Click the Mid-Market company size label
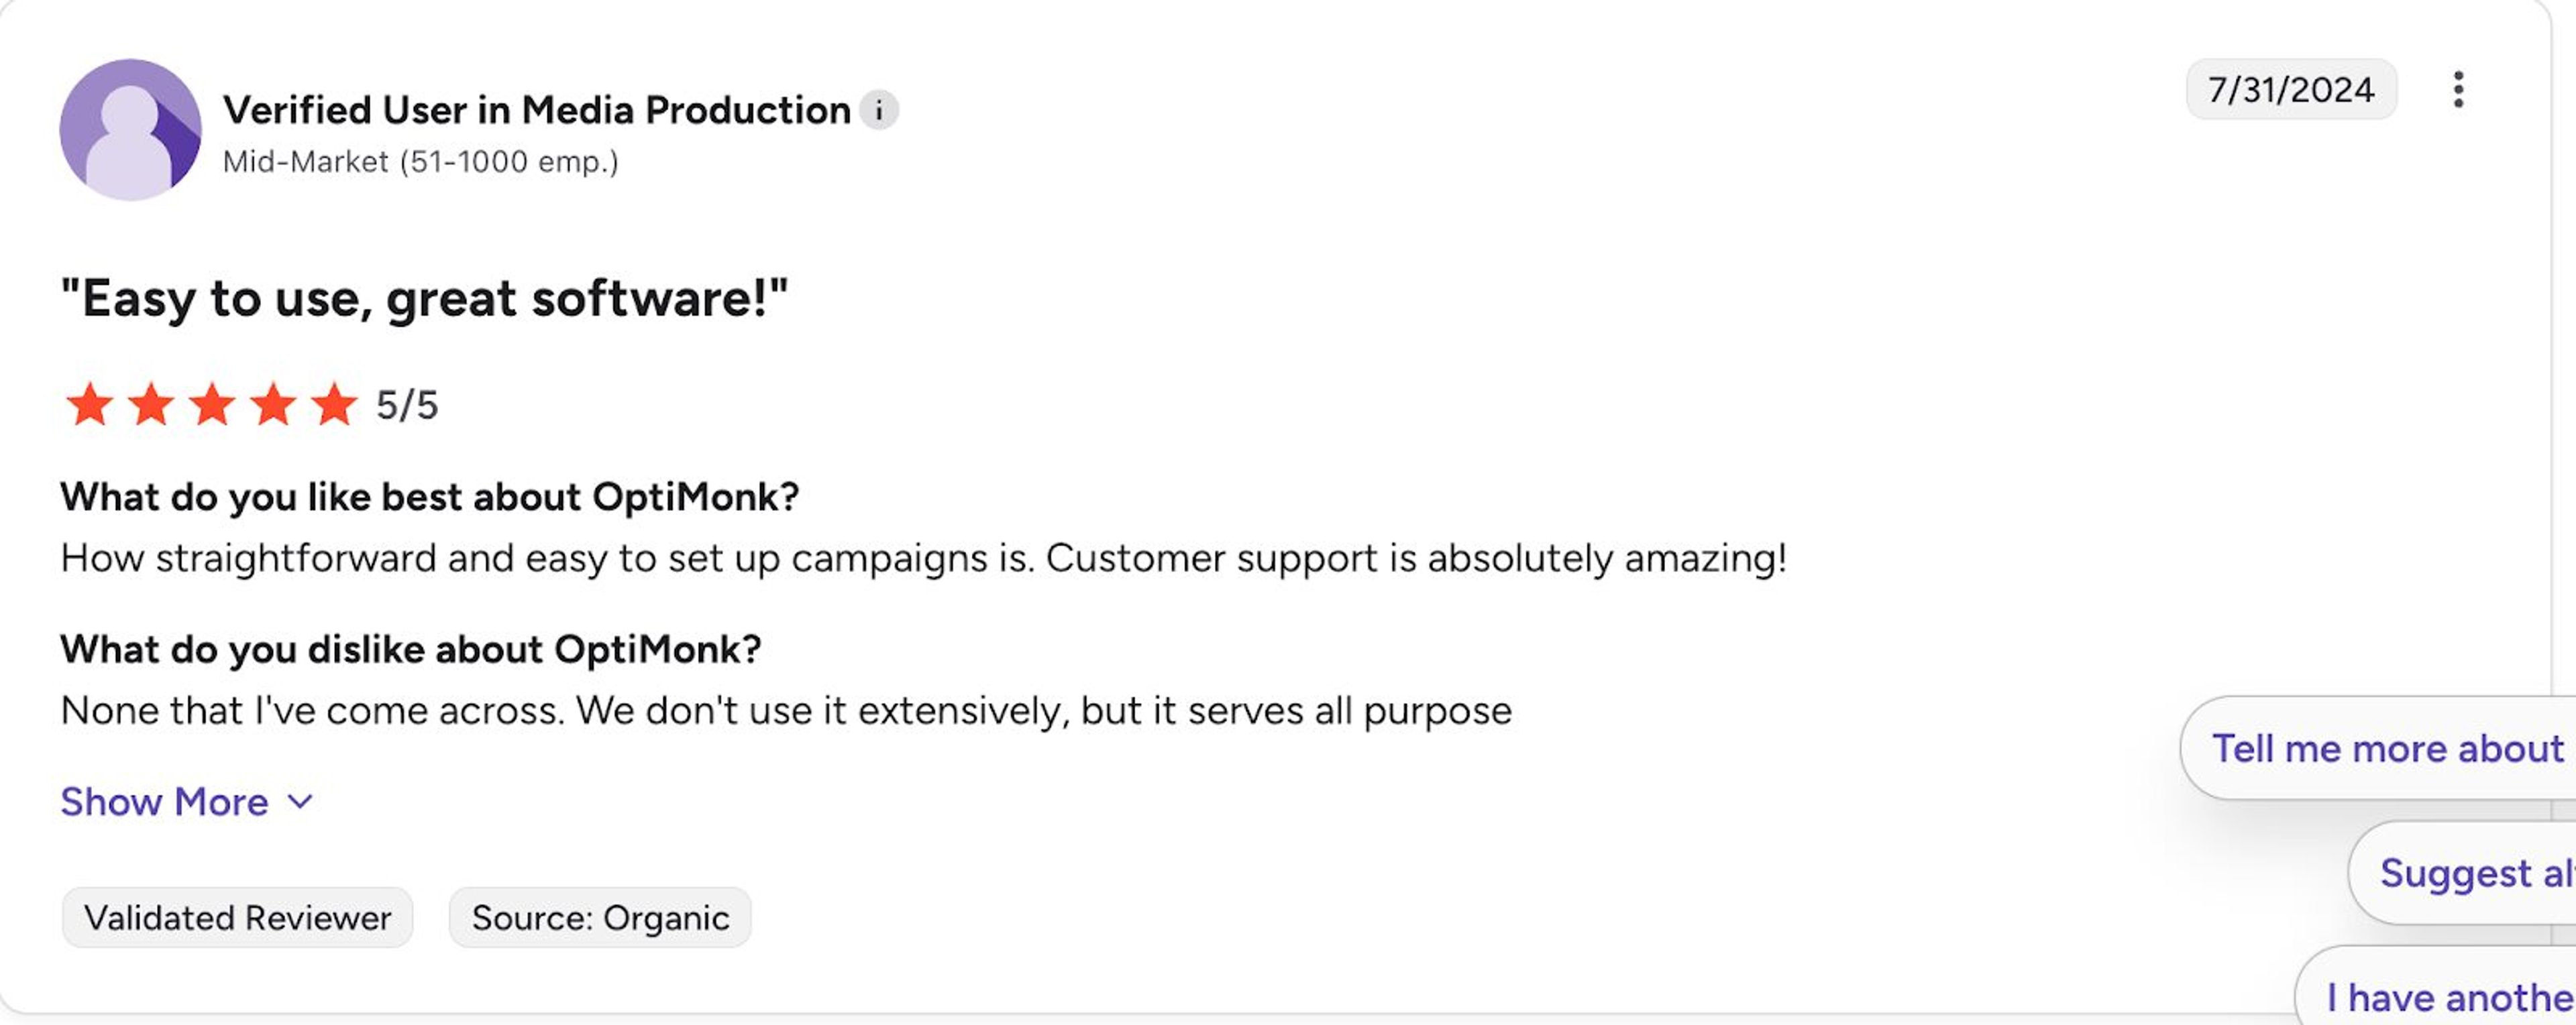The width and height of the screenshot is (2576, 1025). [420, 162]
